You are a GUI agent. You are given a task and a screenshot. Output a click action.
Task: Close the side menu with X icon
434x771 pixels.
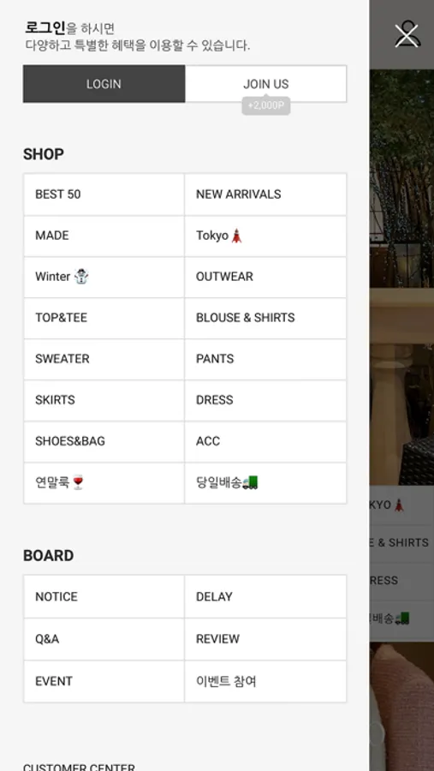[x=407, y=34]
